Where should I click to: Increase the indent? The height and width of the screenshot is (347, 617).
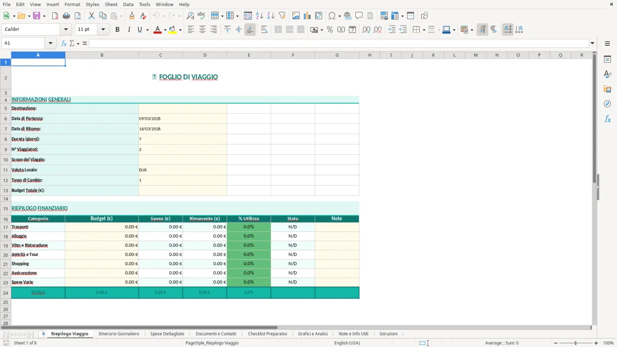(392, 30)
